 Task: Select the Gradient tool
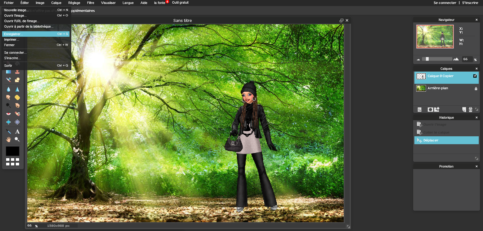pyautogui.click(x=9, y=72)
